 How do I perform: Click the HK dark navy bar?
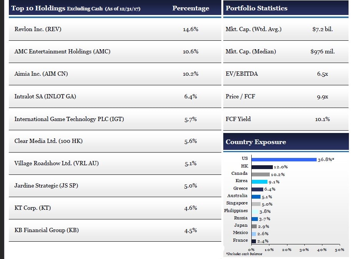pos(262,167)
